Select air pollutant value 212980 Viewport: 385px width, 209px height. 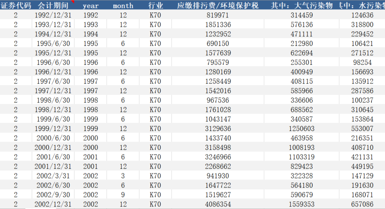[302, 44]
